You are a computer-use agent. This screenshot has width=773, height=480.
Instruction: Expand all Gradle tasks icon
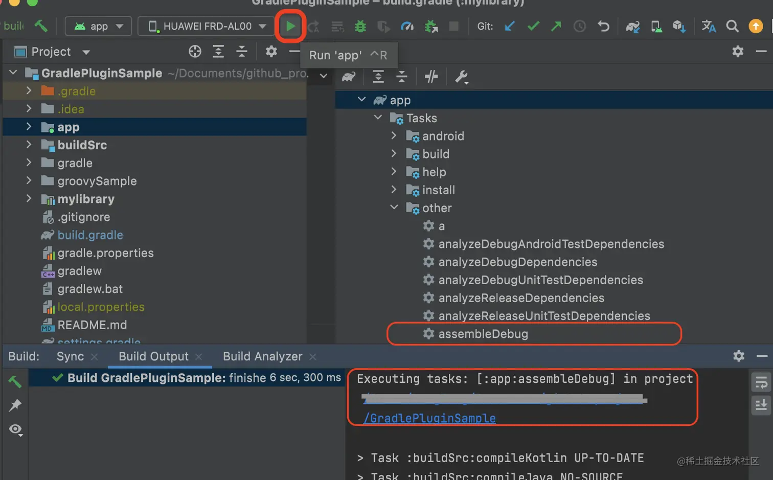tap(378, 77)
